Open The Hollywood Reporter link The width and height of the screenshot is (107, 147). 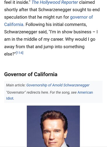tap(55, 2)
